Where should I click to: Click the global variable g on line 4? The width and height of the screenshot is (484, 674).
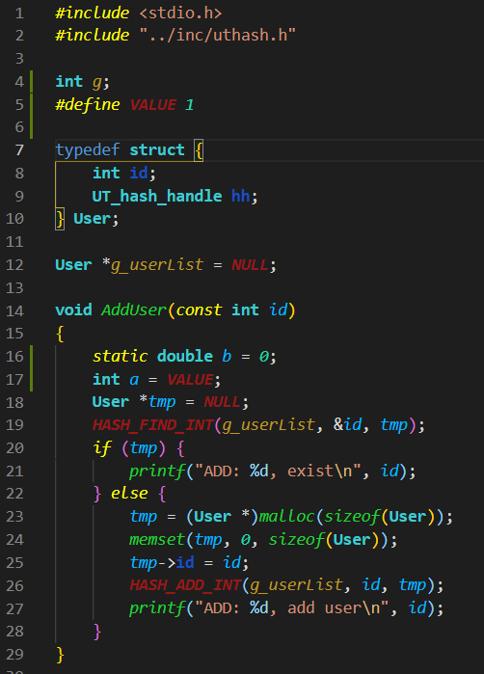pos(97,82)
